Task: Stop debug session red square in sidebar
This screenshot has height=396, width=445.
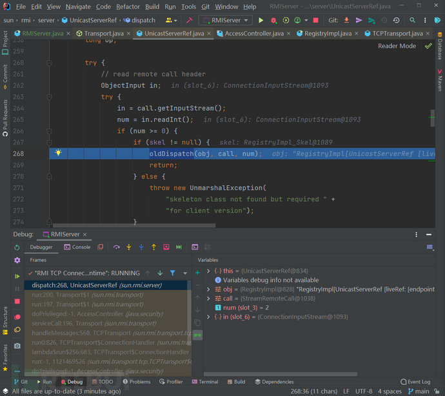Action: [17, 301]
